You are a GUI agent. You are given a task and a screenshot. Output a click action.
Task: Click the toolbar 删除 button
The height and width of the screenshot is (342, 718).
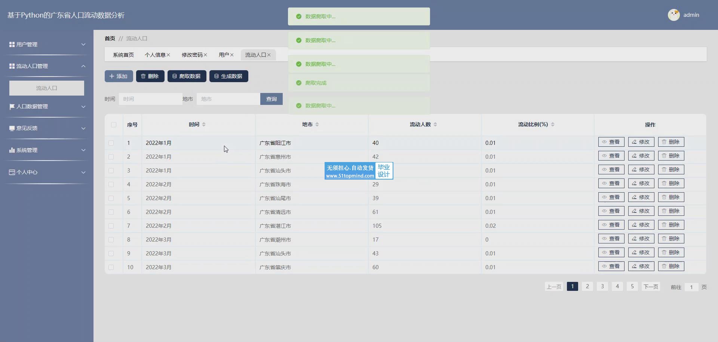click(150, 76)
